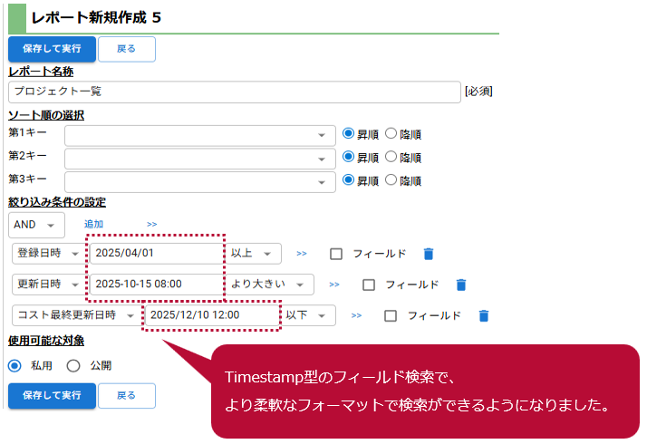Change the コスト最終更新日時 field dropdown

click(77, 315)
